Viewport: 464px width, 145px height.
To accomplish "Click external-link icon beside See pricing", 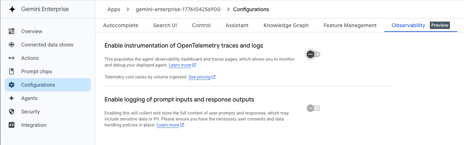I will click(x=213, y=77).
